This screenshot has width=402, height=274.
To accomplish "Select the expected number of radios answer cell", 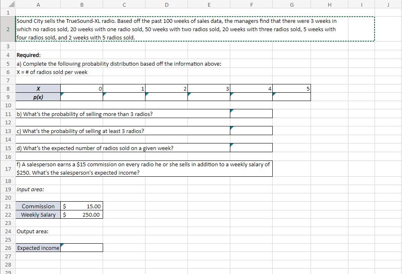I will pyautogui.click(x=251, y=147).
